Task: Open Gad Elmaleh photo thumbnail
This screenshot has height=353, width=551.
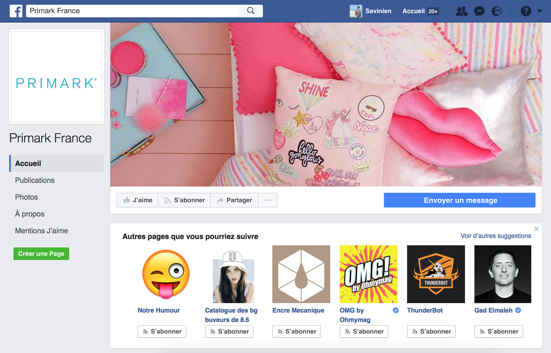Action: click(x=503, y=274)
